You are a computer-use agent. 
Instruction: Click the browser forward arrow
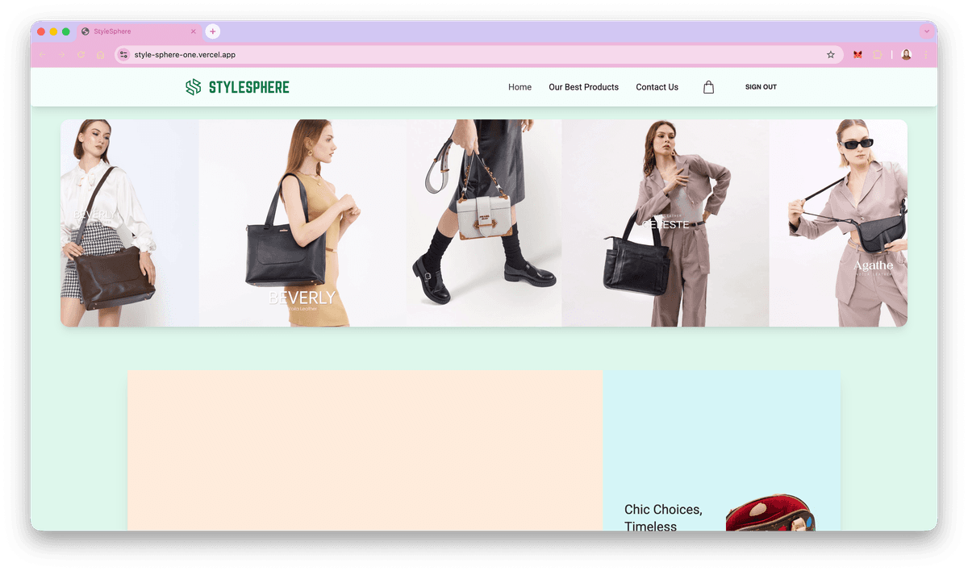(x=60, y=54)
